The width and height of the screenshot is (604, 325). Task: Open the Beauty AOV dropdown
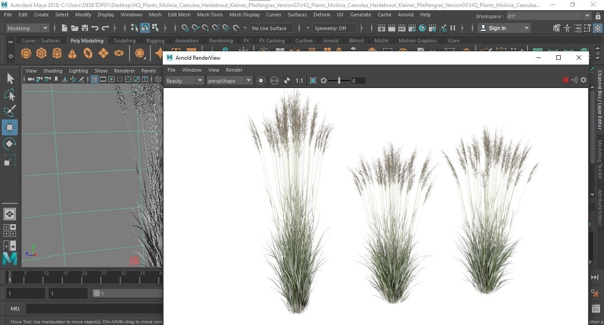coord(184,80)
